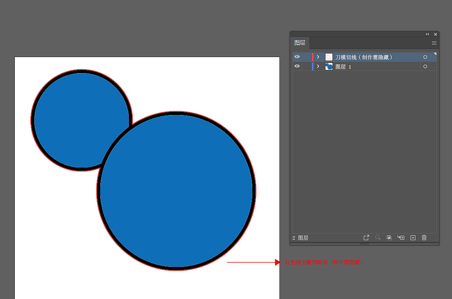Click the 图层 1 layer thumbnail
The height and width of the screenshot is (299, 452).
329,66
